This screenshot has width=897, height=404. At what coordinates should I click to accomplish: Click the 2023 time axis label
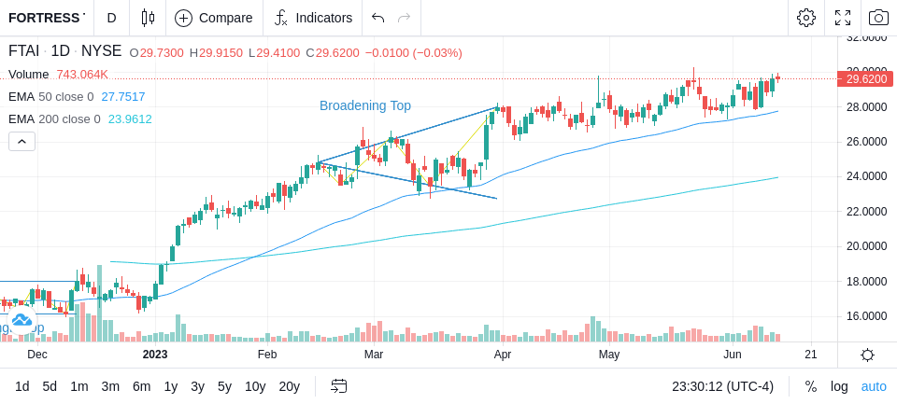[x=155, y=355]
